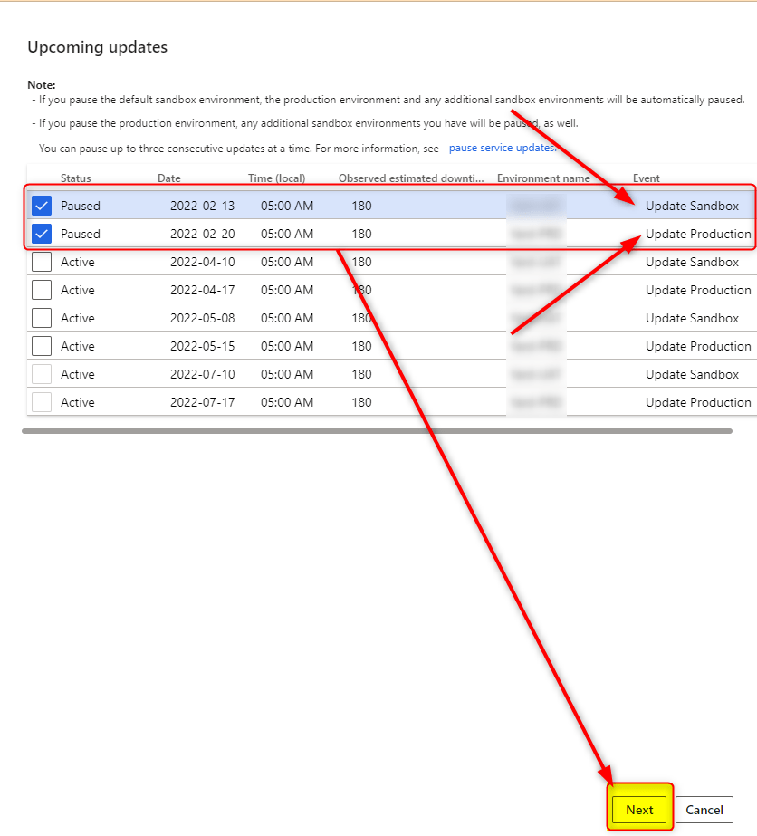Viewport: 757px width, 836px height.
Task: Tick the 2022-05-08 update checkbox
Action: click(42, 318)
